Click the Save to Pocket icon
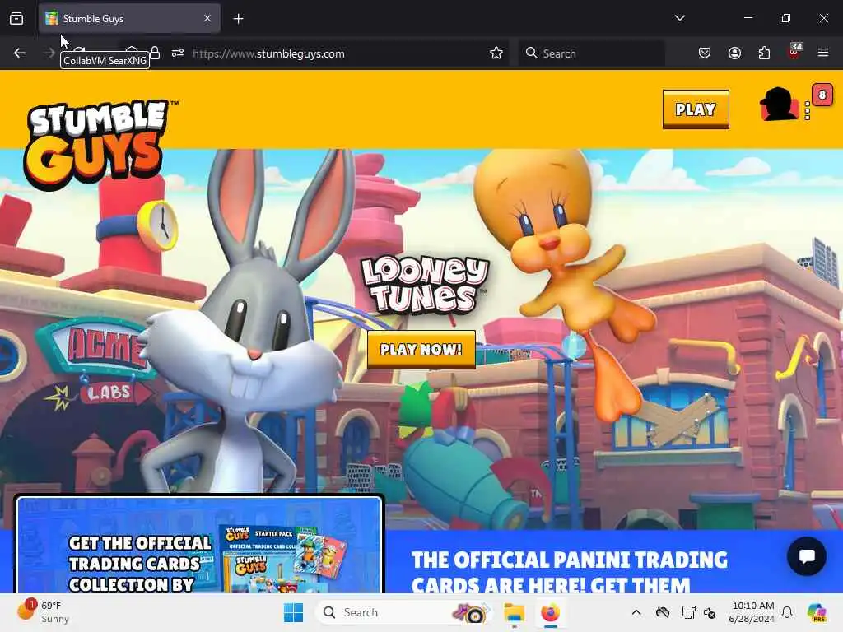The width and height of the screenshot is (843, 632). click(705, 53)
